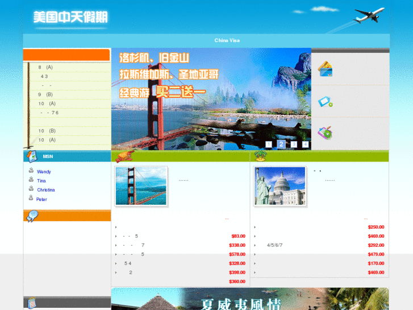
Task: Click the $170.00 tour price
Action: [x=376, y=263]
